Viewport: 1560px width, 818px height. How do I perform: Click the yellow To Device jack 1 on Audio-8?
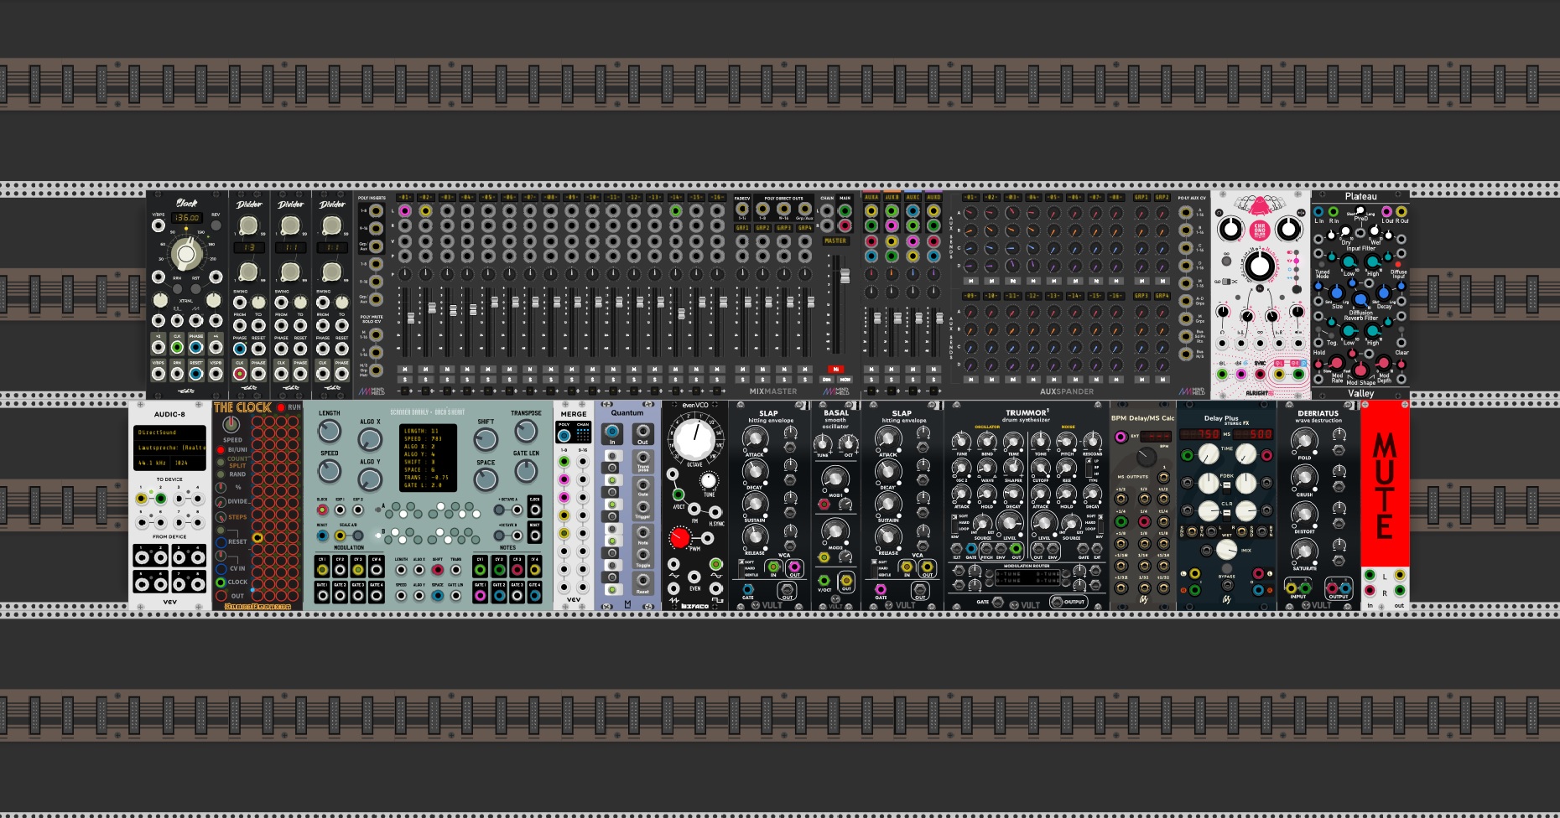coord(141,499)
